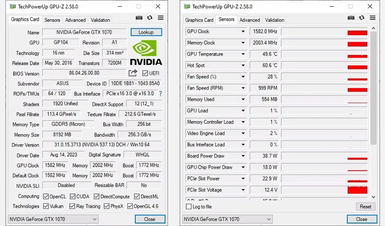Click screenshot camera icon in left GPU-Z window
Image resolution: width=385 pixels, height=226 pixels.
139,18
